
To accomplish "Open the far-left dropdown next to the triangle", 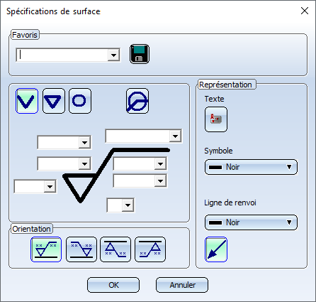I will click(50, 186).
